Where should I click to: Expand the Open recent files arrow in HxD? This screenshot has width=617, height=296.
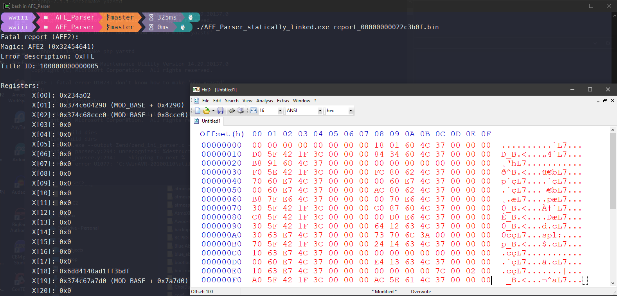(x=213, y=111)
